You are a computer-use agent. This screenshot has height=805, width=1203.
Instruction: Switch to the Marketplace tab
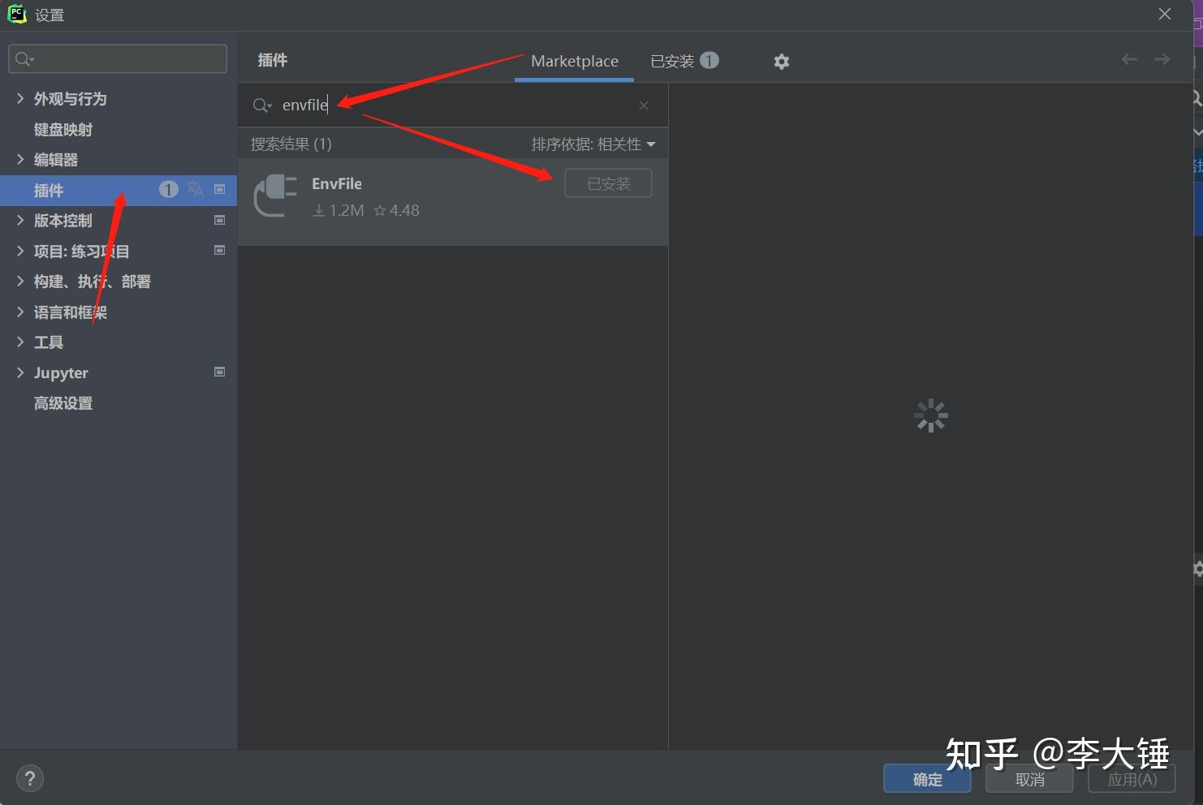point(575,62)
